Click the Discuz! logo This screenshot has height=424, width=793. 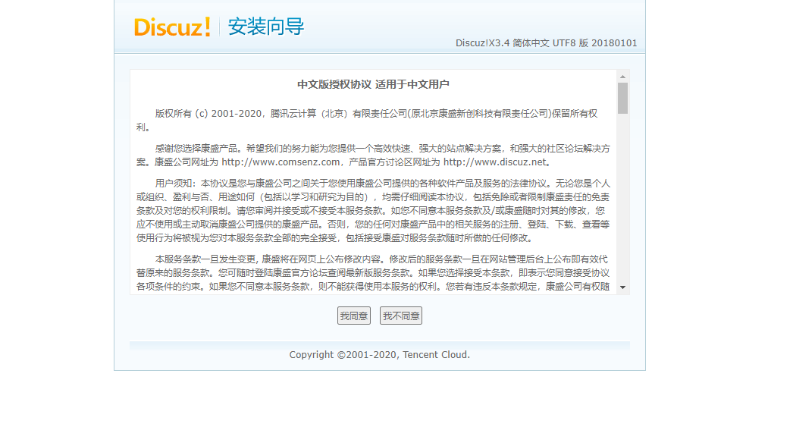pyautogui.click(x=172, y=27)
